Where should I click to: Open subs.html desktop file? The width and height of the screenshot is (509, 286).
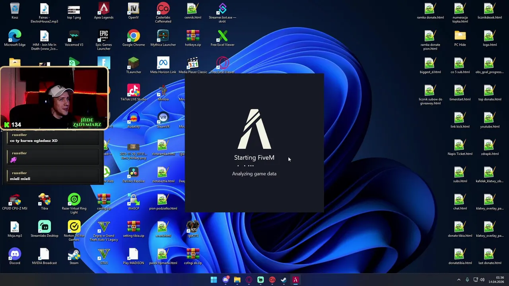tap(460, 174)
